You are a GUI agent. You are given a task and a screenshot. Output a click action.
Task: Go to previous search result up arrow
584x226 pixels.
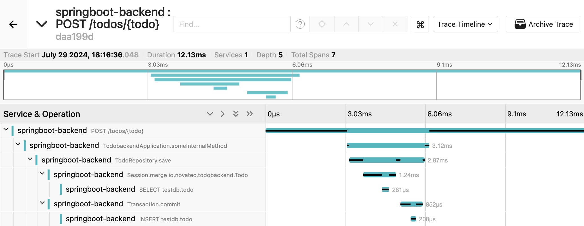click(346, 24)
